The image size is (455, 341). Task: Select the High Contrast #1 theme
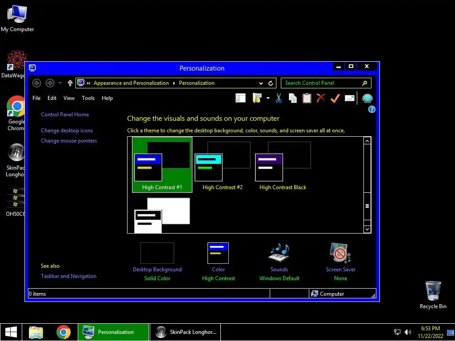[162, 164]
